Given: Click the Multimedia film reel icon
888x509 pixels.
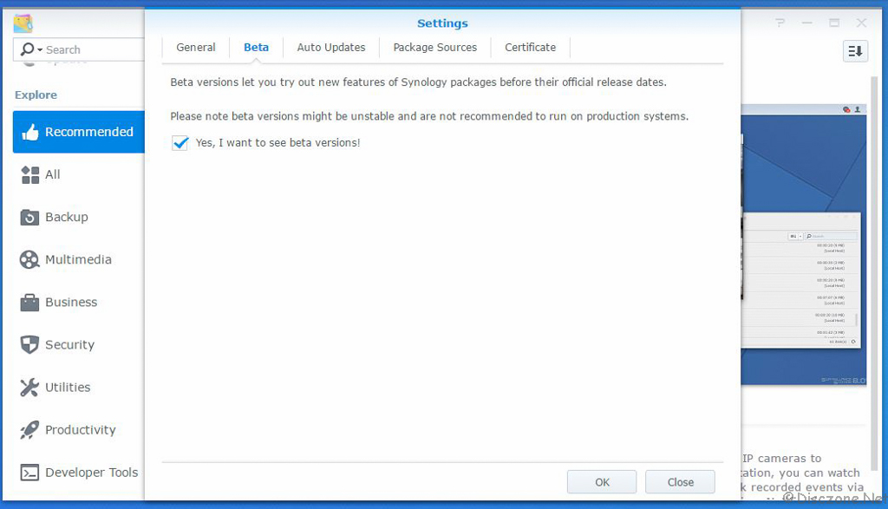Looking at the screenshot, I should (29, 260).
